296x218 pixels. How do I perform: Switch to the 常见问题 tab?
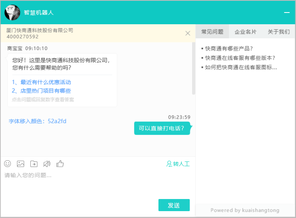click(212, 31)
